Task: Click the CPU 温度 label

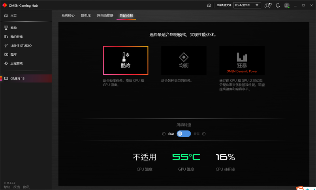Action: tap(145, 169)
